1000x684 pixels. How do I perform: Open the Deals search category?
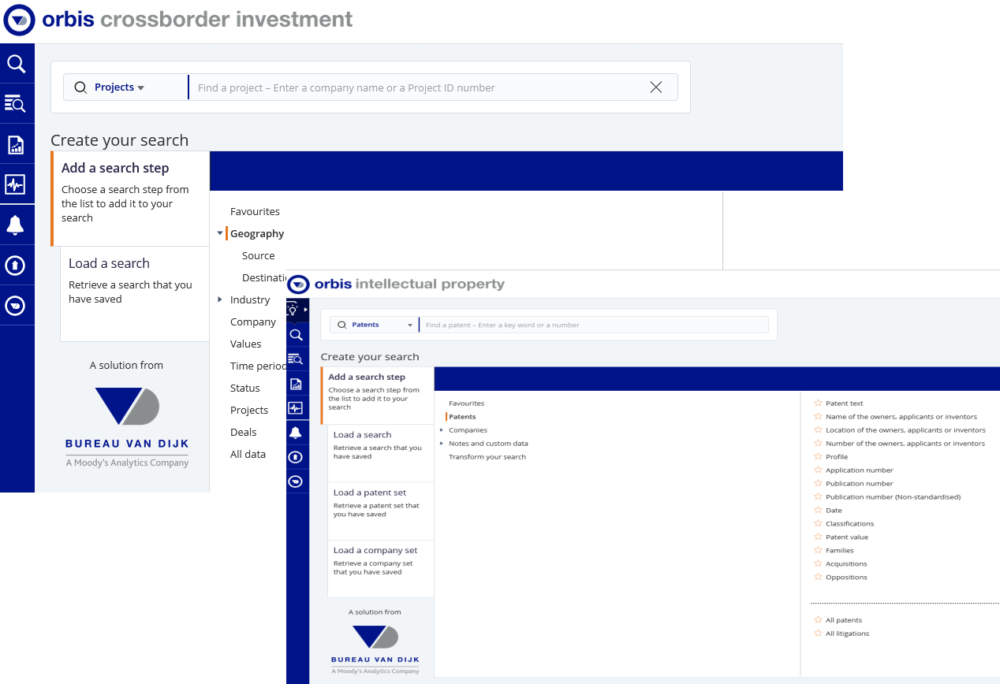[x=244, y=433]
